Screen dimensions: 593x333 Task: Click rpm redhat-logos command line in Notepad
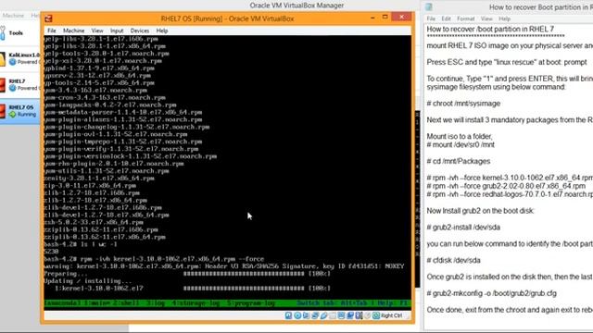click(x=510, y=194)
